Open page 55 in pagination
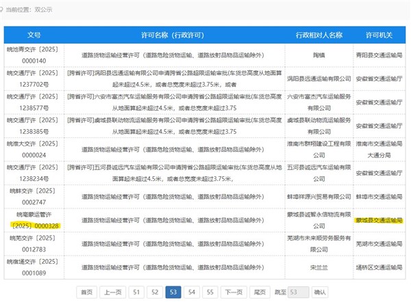411x302 pixels. click(210, 292)
